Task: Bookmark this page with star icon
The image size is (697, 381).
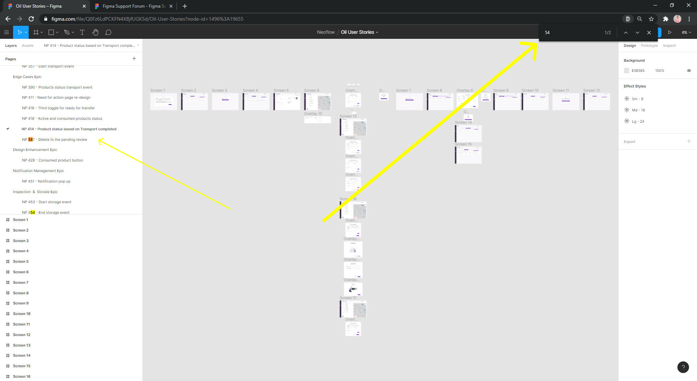Action: point(651,19)
